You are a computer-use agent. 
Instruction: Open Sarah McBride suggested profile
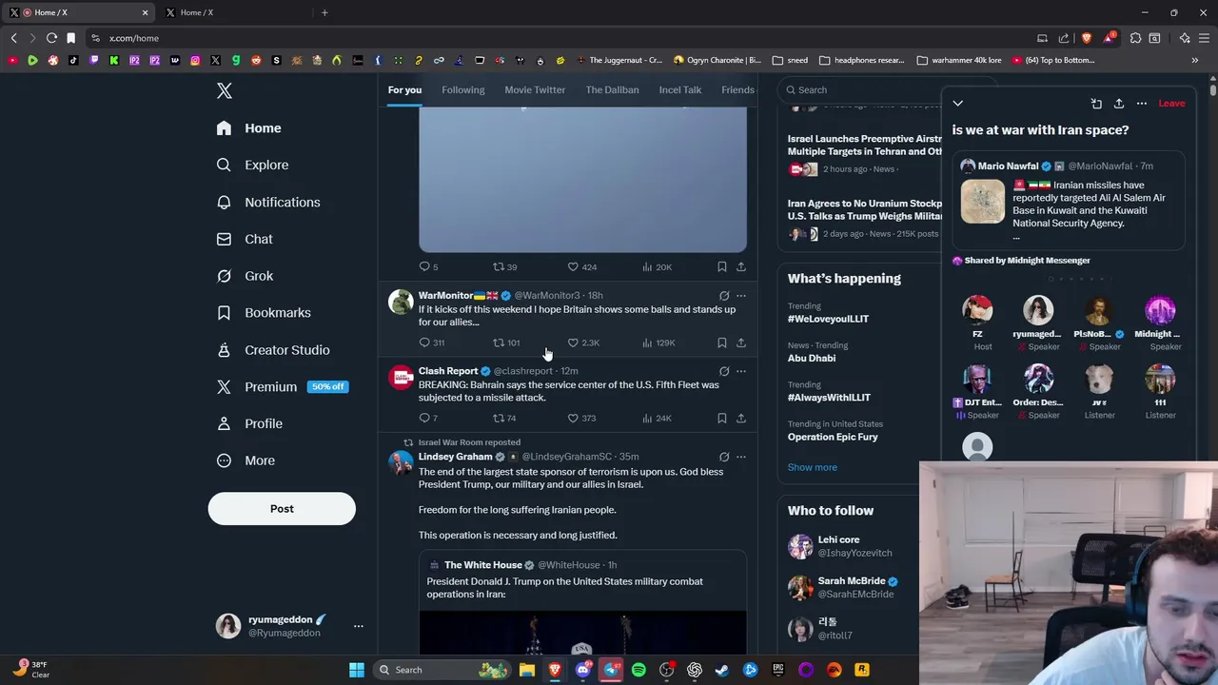(852, 580)
